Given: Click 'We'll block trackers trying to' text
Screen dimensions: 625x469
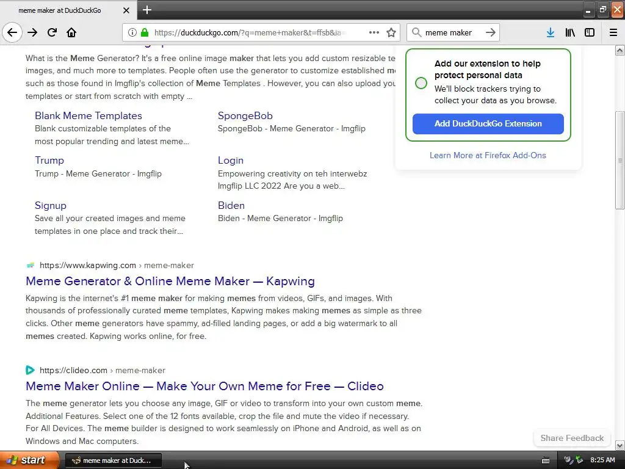Looking at the screenshot, I should pos(488,89).
